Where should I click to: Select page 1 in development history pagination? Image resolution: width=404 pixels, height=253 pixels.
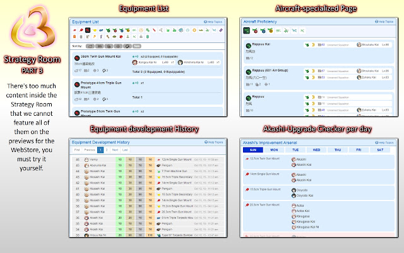pyautogui.click(x=100, y=150)
